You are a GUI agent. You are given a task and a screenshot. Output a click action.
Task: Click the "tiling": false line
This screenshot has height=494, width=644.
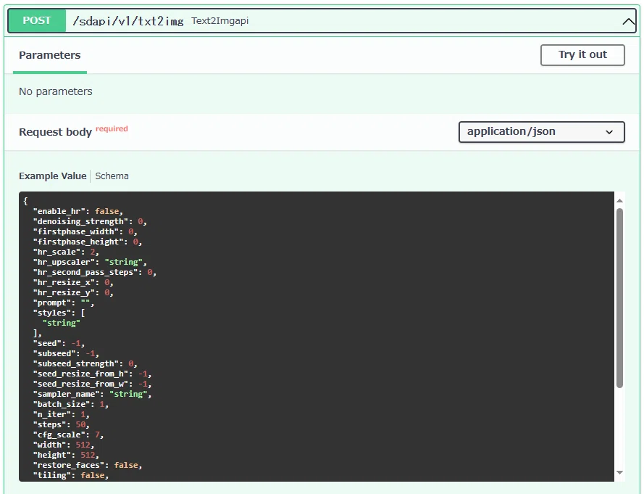[x=71, y=475]
